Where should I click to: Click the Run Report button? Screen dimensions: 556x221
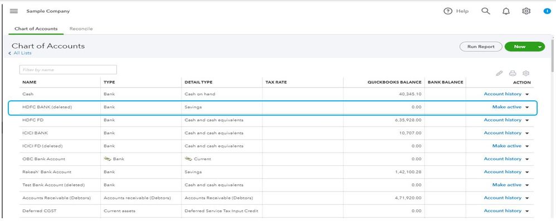point(481,47)
